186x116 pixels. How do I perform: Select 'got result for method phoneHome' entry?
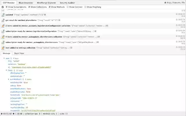tap(93, 20)
